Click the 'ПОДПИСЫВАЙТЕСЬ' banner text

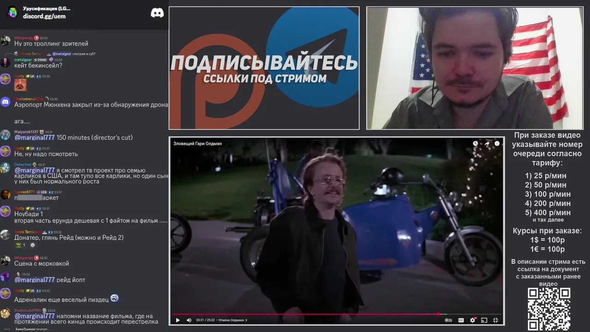point(264,63)
